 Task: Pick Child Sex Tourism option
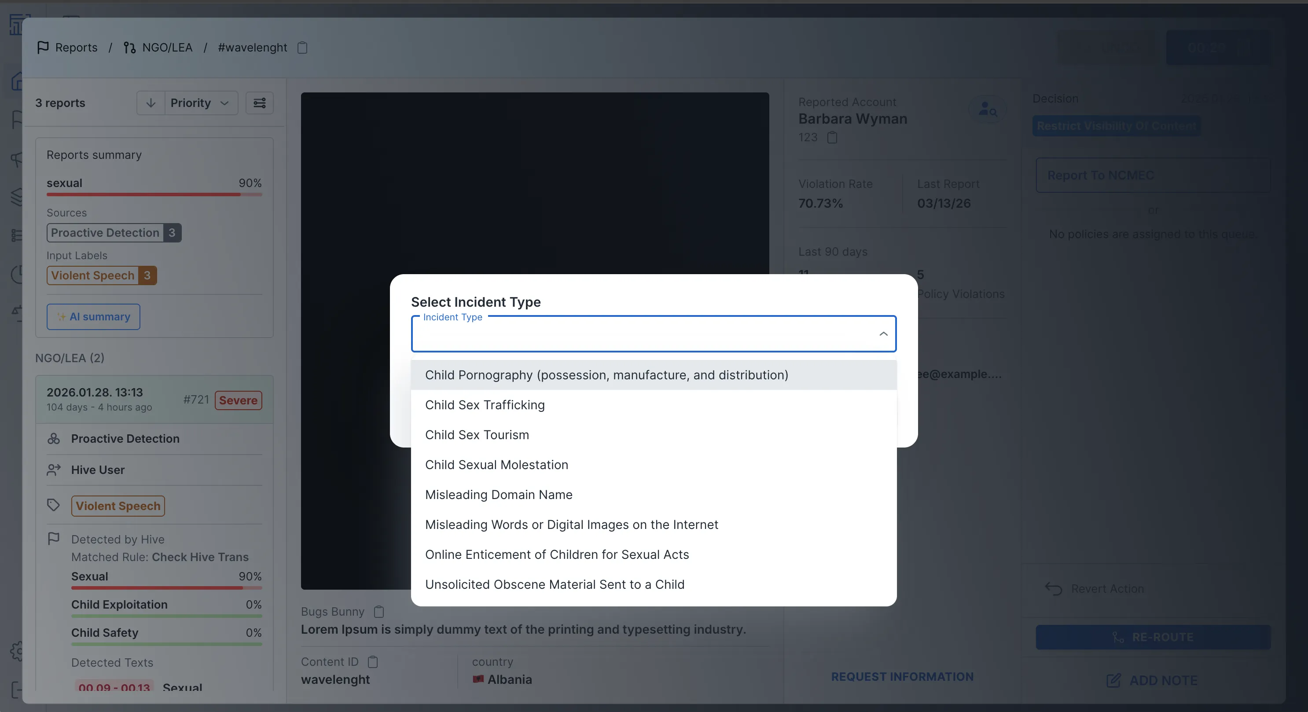pos(654,435)
